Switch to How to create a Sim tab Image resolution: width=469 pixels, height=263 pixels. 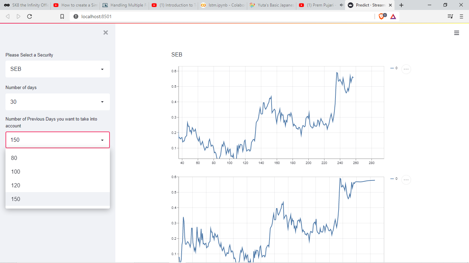click(76, 5)
